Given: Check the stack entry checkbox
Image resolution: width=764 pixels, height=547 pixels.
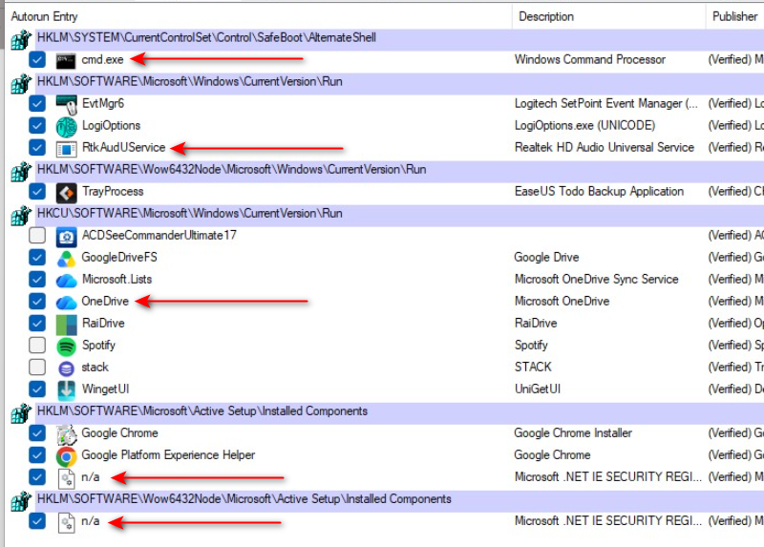Looking at the screenshot, I should (37, 368).
